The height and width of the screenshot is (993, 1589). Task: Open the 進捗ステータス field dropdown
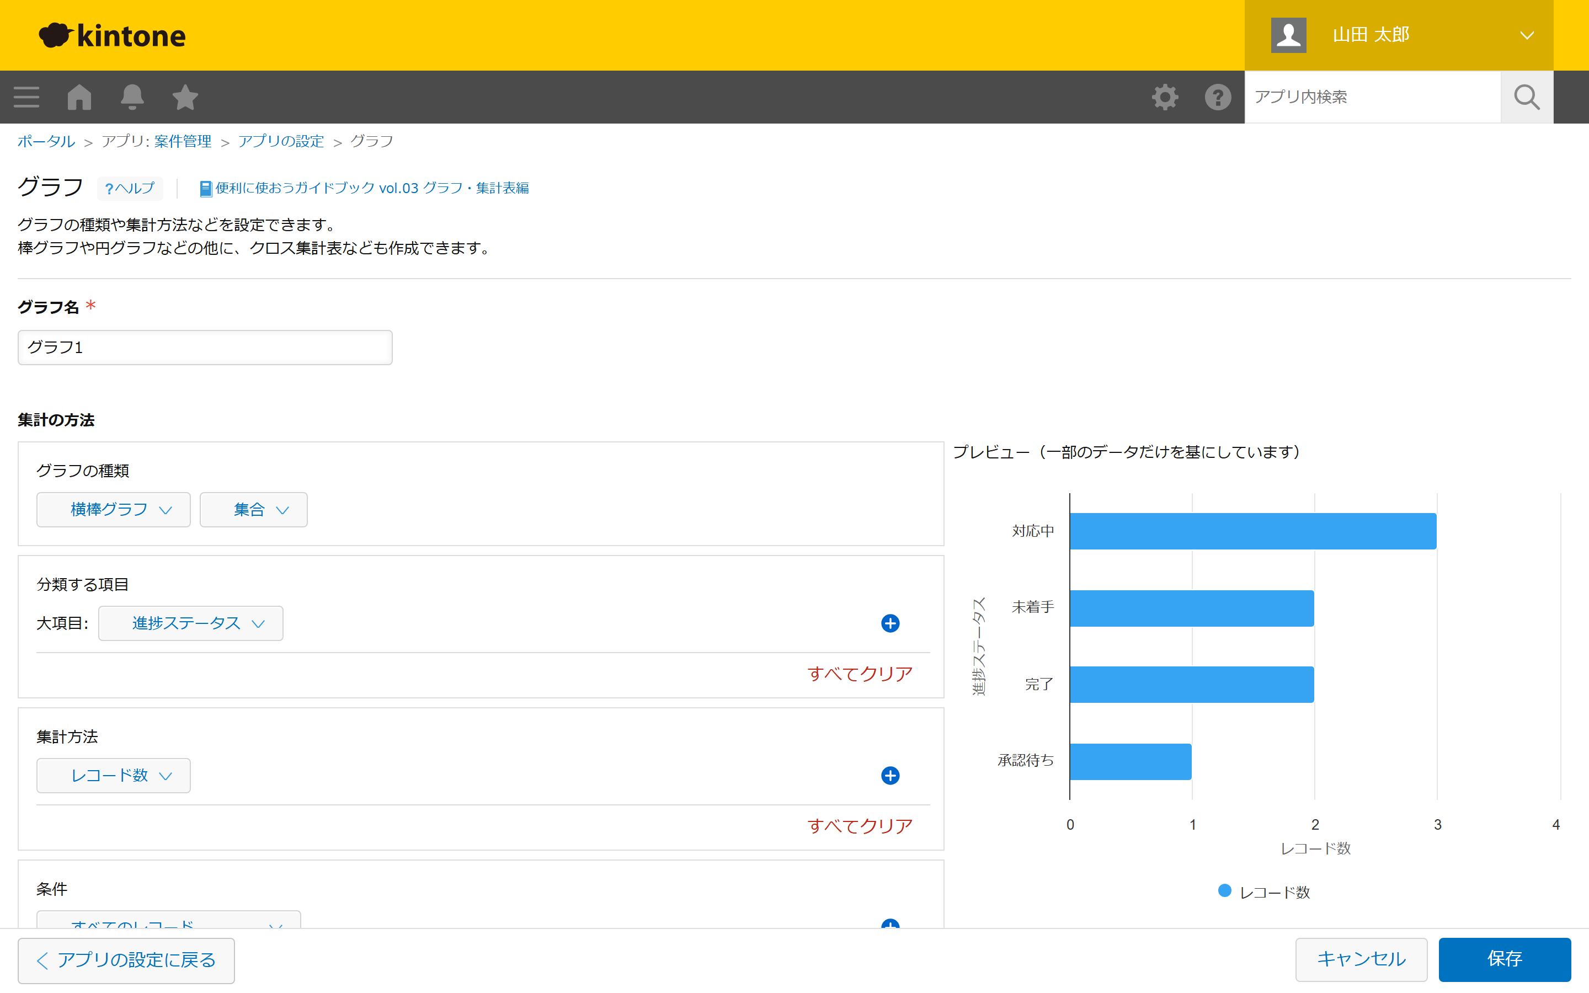point(190,623)
